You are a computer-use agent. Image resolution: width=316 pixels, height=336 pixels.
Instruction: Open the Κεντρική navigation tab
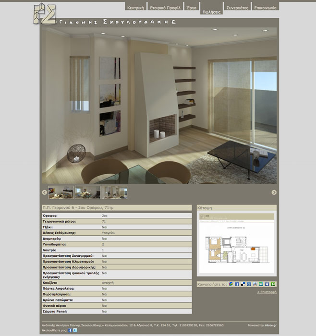tap(135, 8)
